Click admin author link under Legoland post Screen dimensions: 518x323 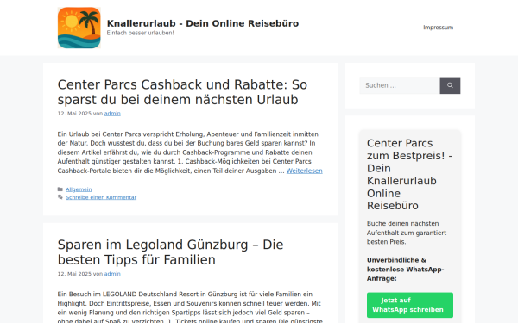tap(112, 274)
